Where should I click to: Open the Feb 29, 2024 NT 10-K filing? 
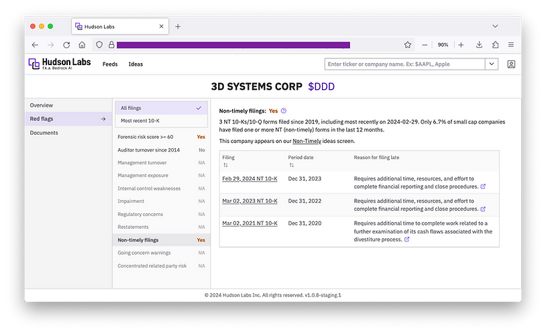(x=250, y=179)
